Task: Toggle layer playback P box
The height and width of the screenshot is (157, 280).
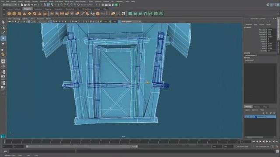Action: coord(250,117)
